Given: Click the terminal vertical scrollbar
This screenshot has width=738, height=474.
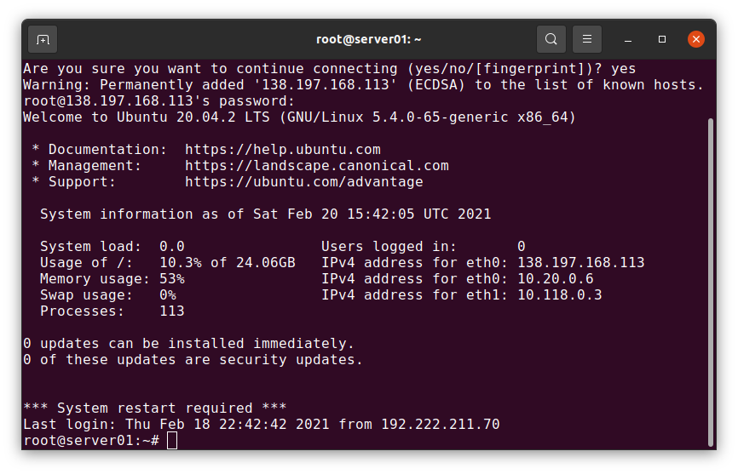Looking at the screenshot, I should tap(711, 283).
